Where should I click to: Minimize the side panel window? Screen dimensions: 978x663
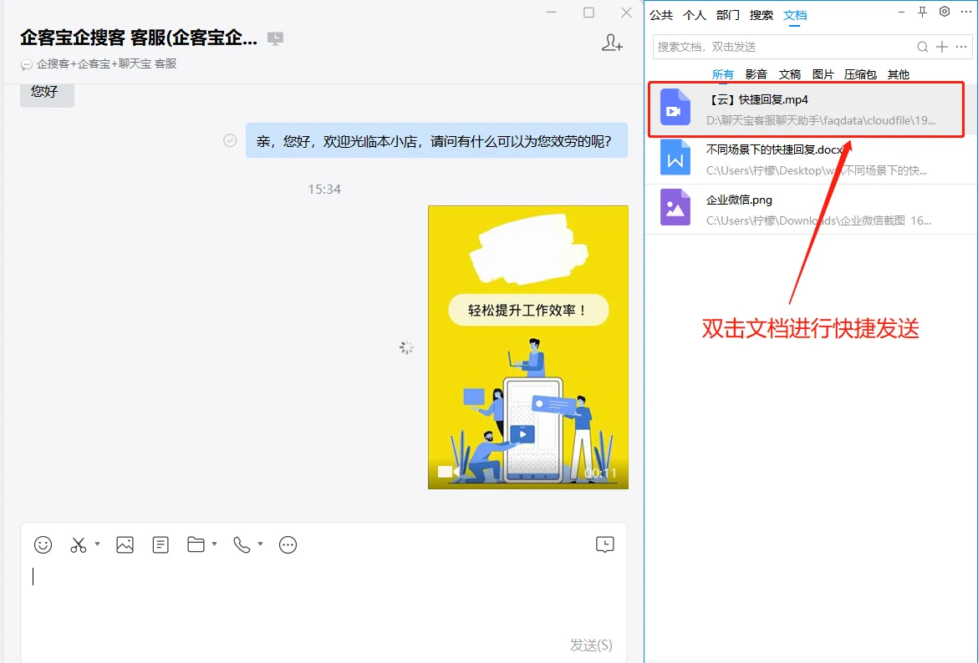(901, 12)
